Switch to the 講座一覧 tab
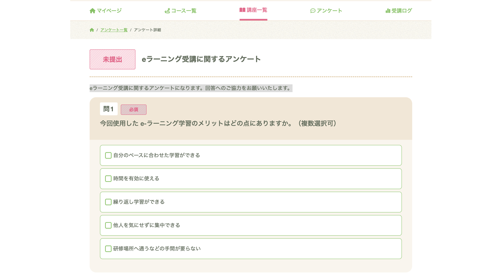The width and height of the screenshot is (484, 275). coord(257,11)
